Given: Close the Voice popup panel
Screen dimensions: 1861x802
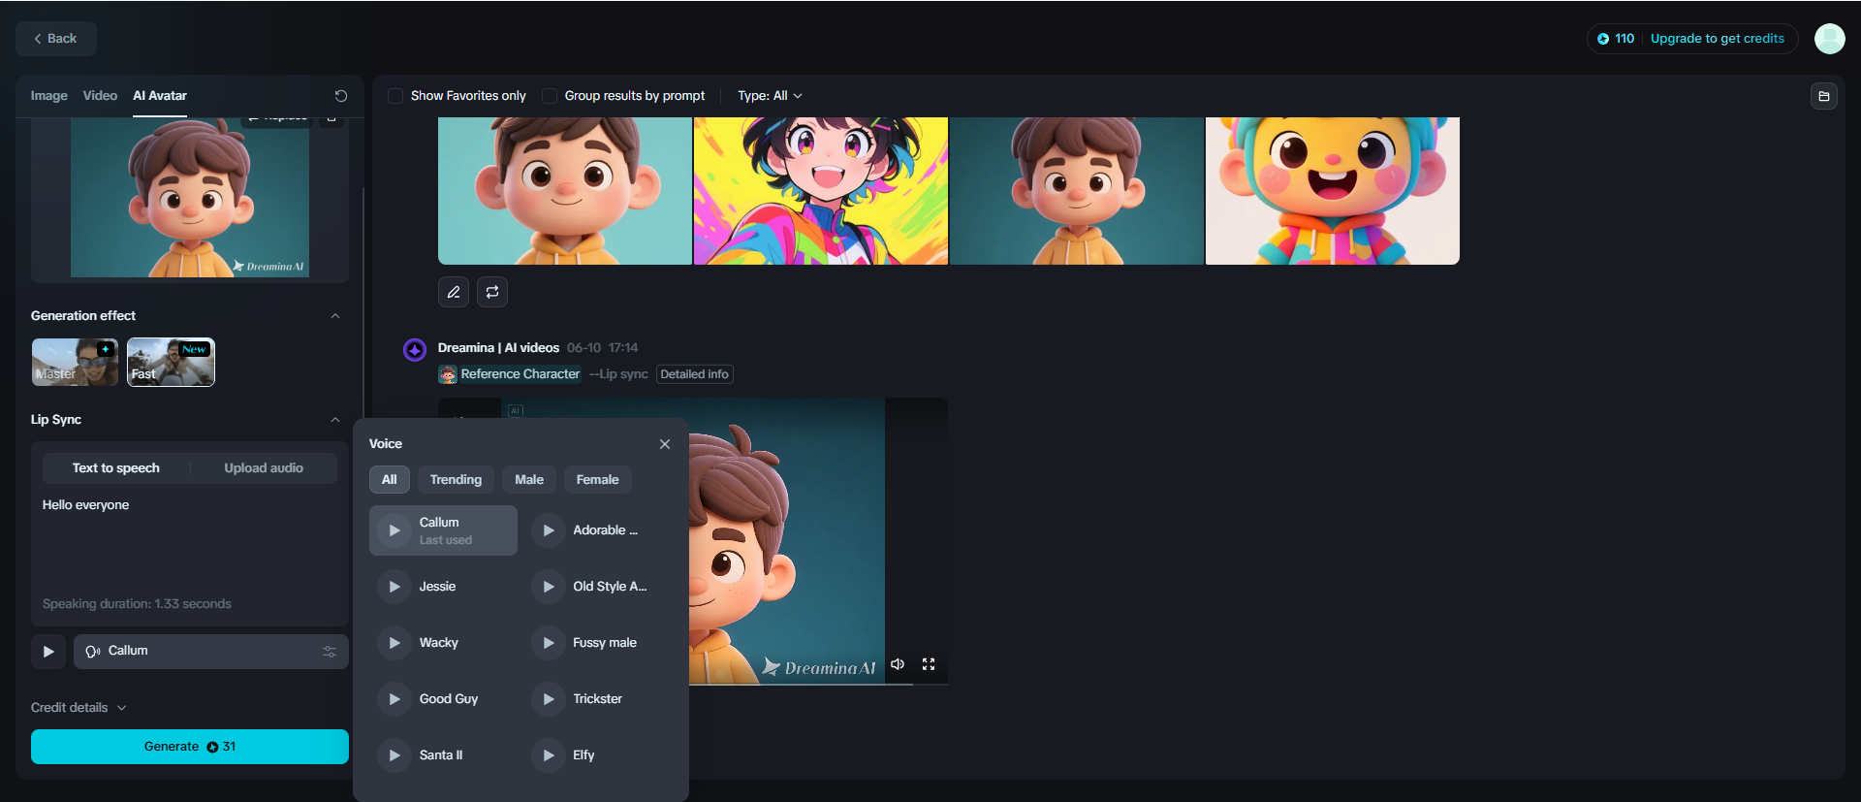Looking at the screenshot, I should click(x=665, y=444).
